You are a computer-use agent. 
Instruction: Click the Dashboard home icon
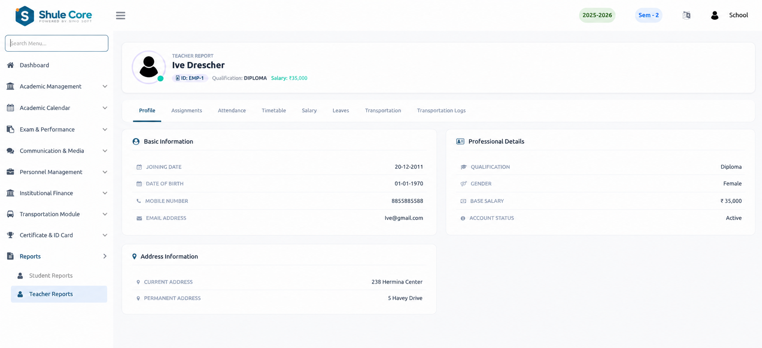[x=10, y=65]
